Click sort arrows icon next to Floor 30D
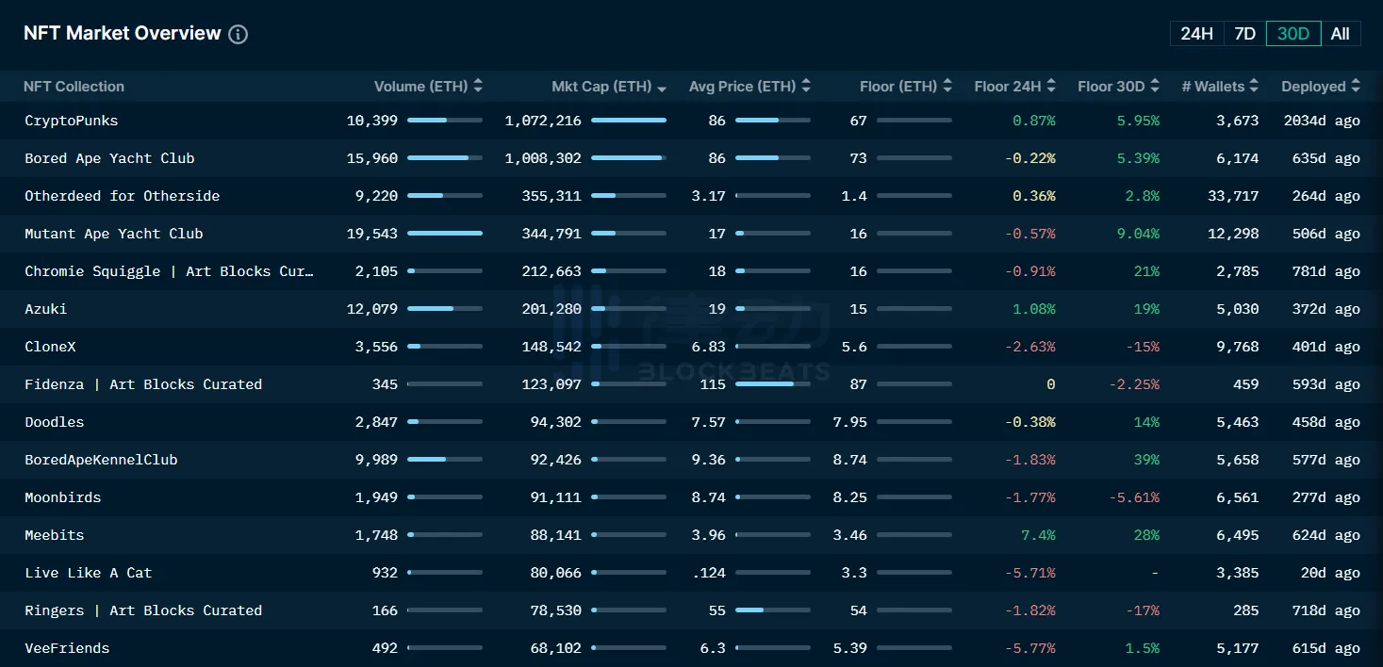 [1155, 86]
